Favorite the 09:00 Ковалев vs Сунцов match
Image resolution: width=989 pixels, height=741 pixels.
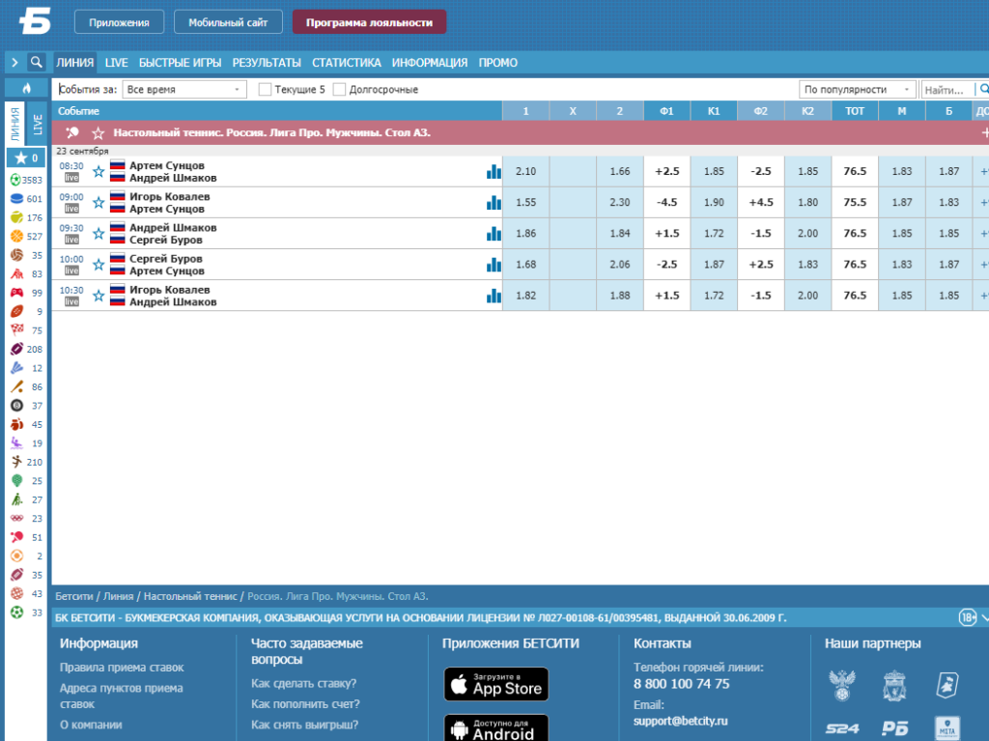coord(99,202)
